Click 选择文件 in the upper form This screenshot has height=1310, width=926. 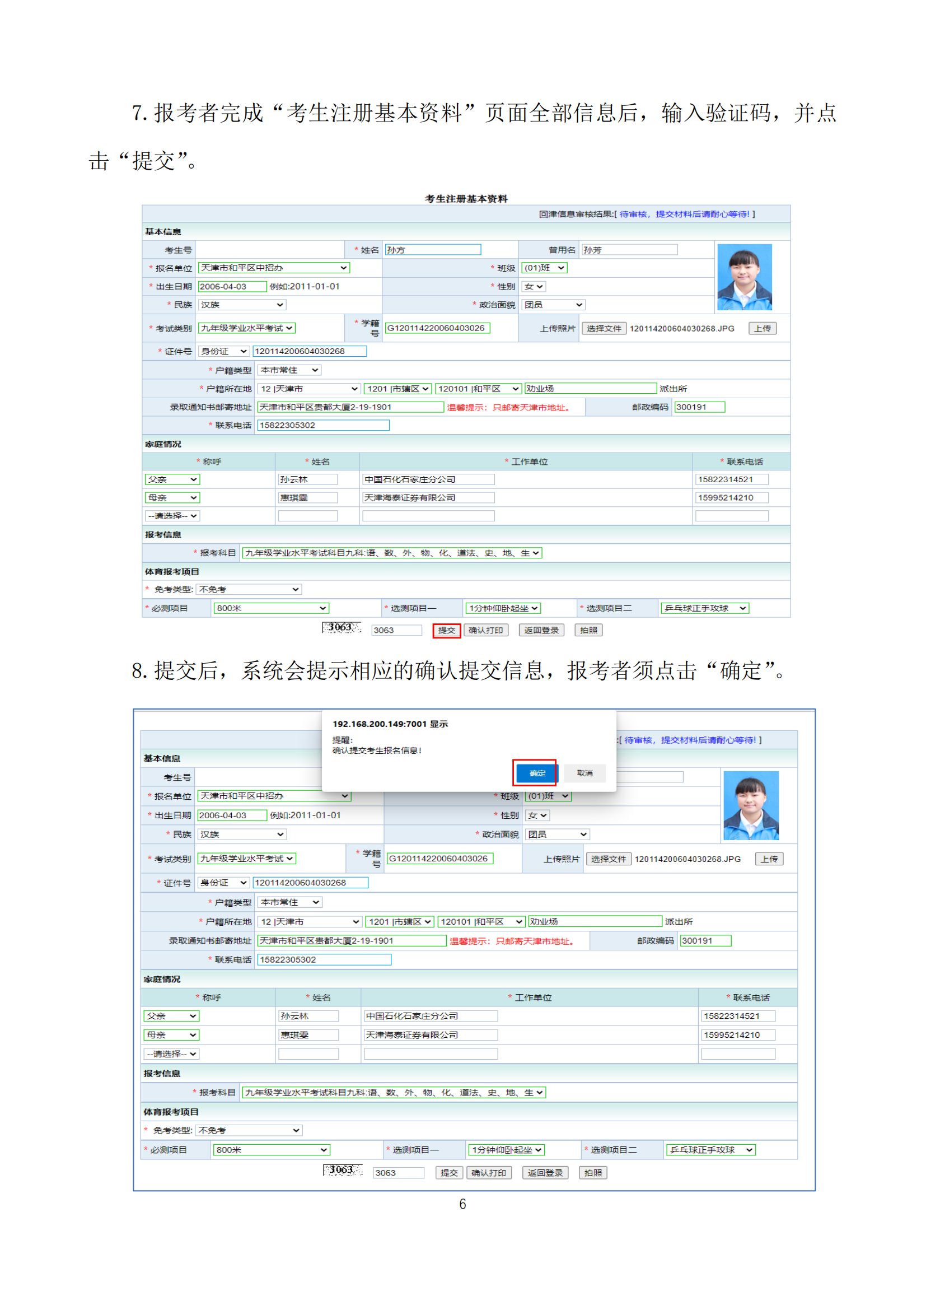[x=604, y=329]
